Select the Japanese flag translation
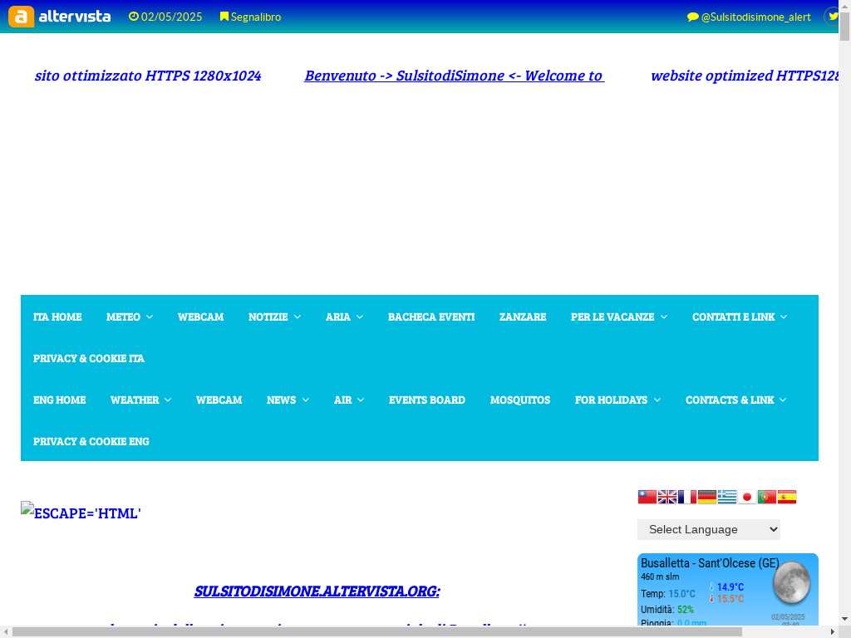 [747, 497]
